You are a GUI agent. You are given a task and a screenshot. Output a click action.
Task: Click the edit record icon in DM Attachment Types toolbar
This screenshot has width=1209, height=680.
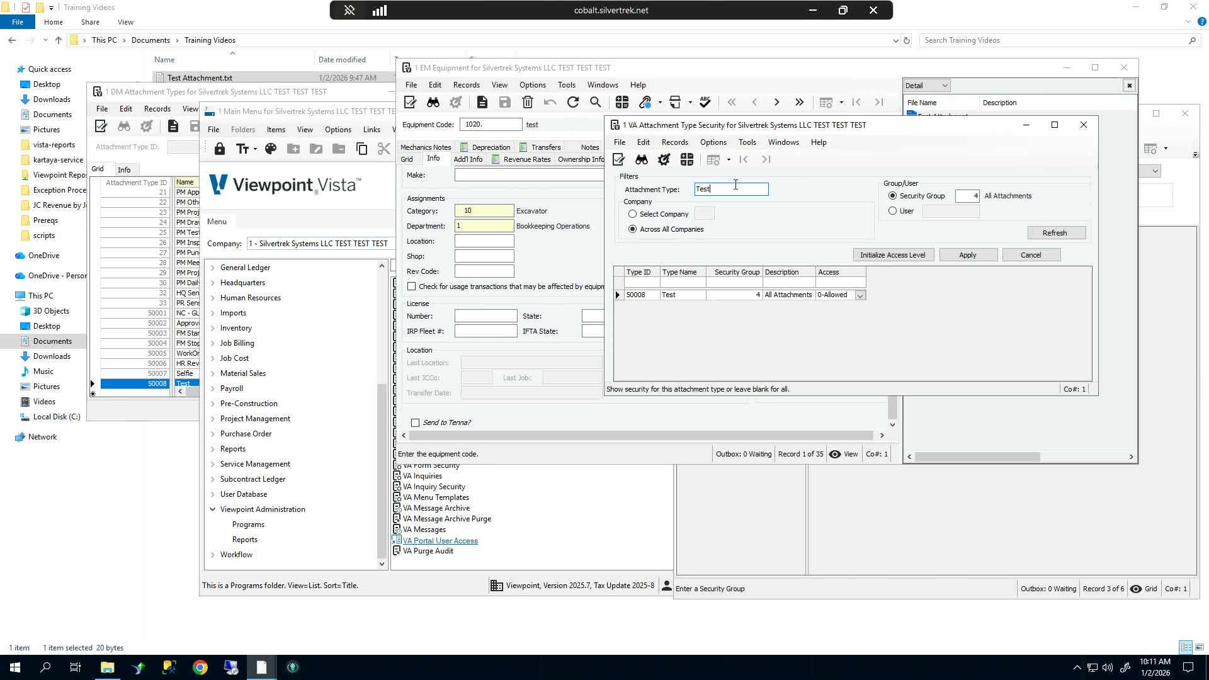[101, 127]
